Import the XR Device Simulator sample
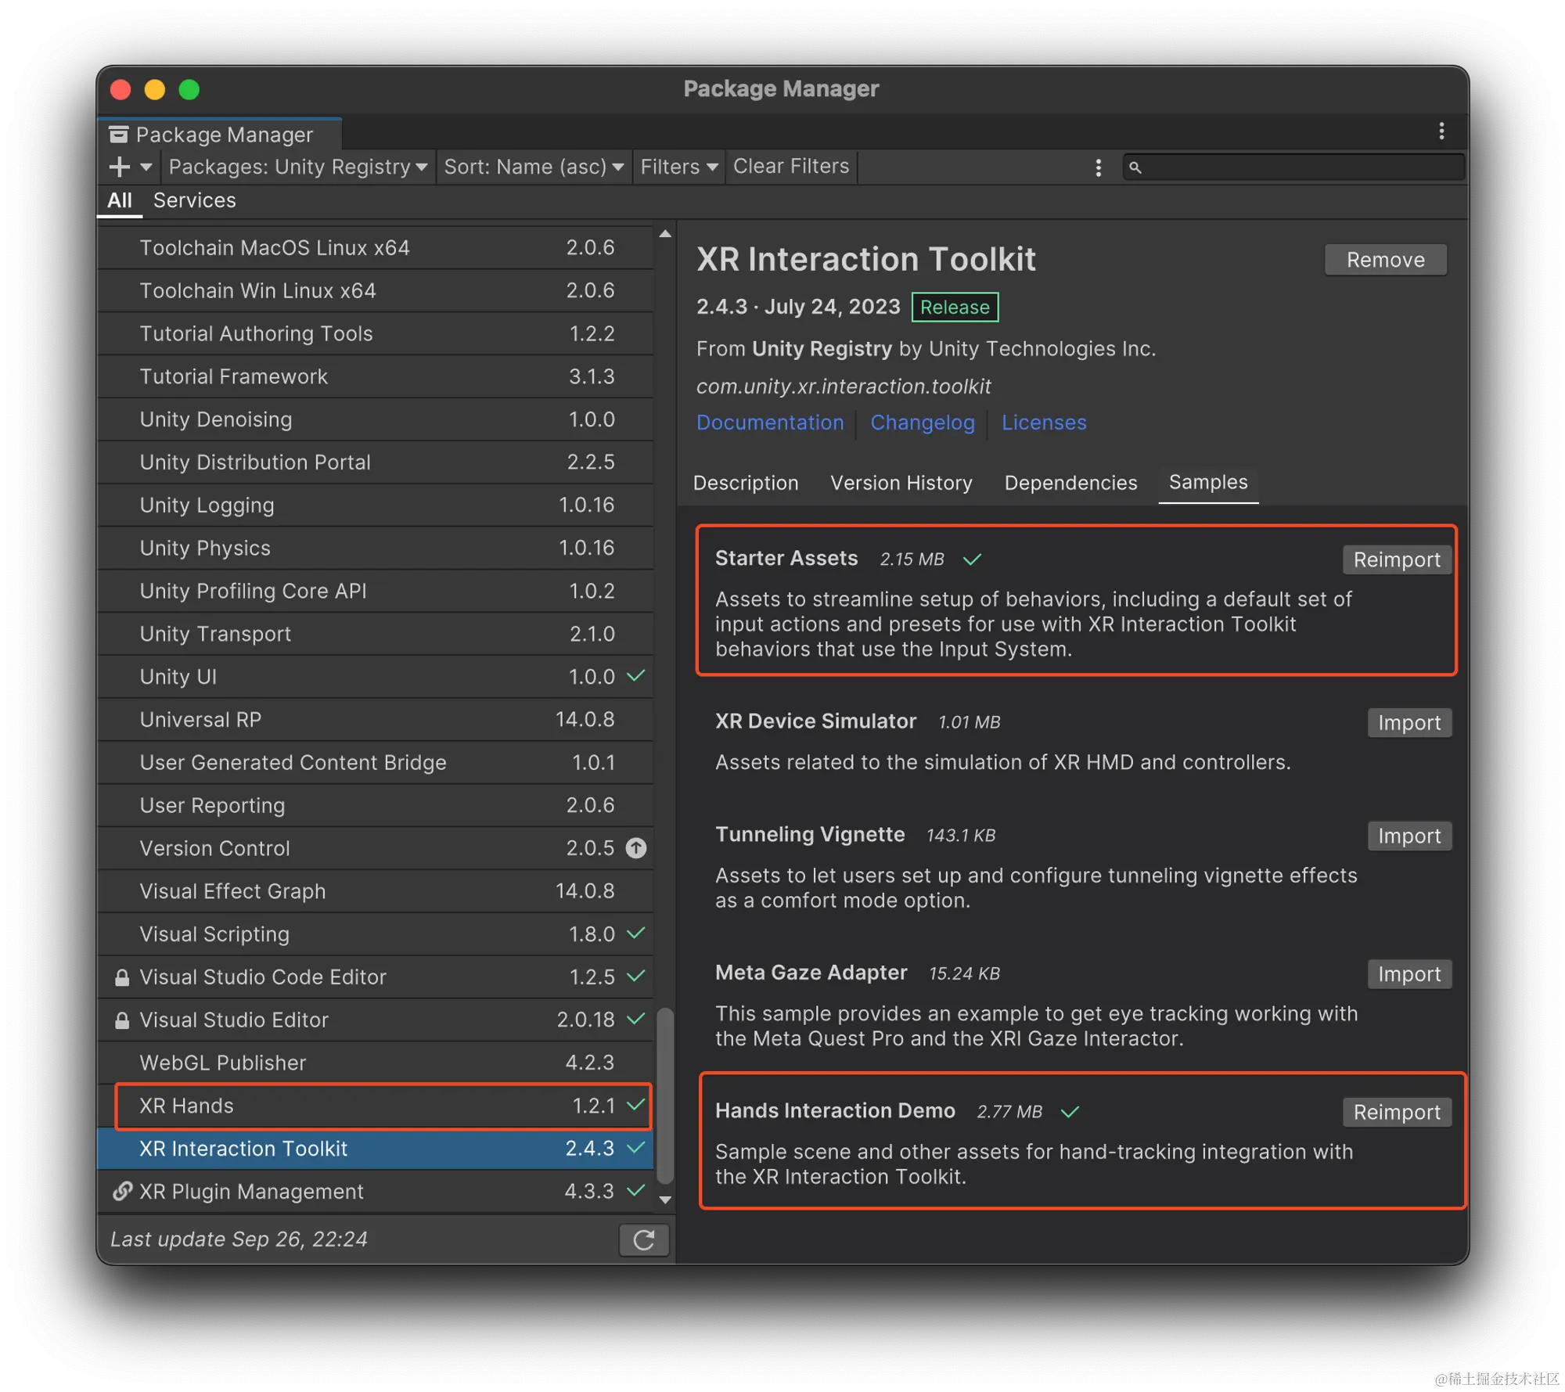 pyautogui.click(x=1409, y=723)
